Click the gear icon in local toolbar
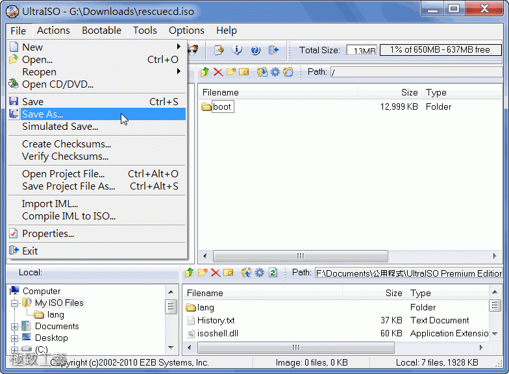Viewport: 509px width, 374px height. point(260,273)
